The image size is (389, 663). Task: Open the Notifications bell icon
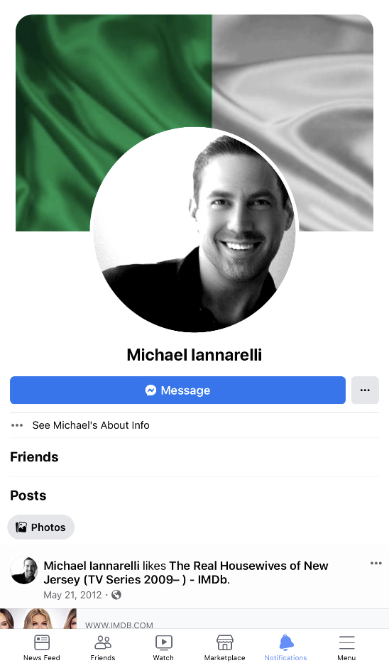pyautogui.click(x=286, y=642)
